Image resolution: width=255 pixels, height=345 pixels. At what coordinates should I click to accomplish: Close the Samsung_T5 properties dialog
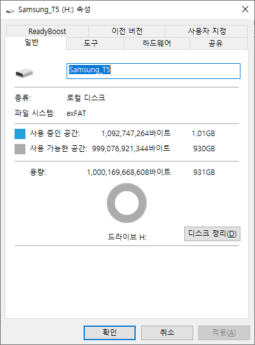pyautogui.click(x=245, y=9)
